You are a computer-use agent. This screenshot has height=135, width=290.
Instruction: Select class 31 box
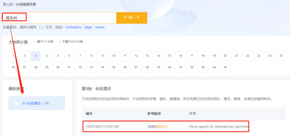click(x=69, y=67)
